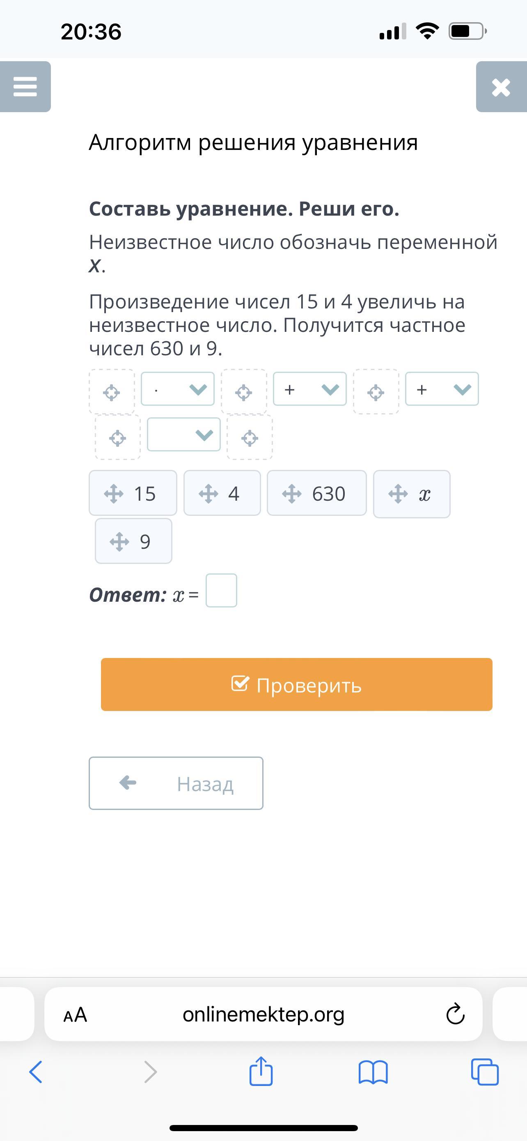Select the x variable tile

(x=412, y=493)
